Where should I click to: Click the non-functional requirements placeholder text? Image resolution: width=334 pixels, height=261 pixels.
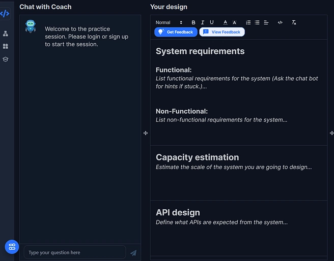[221, 120]
